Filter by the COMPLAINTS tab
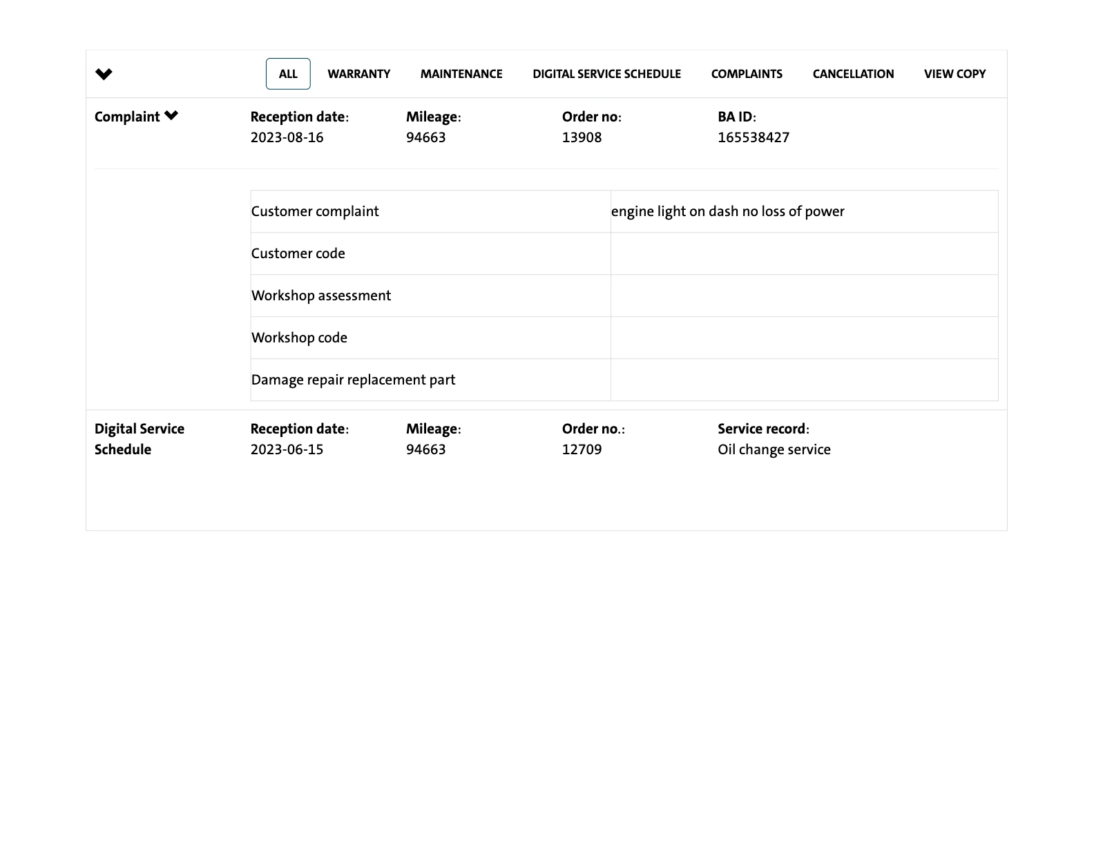This screenshot has width=1094, height=845. 747,74
